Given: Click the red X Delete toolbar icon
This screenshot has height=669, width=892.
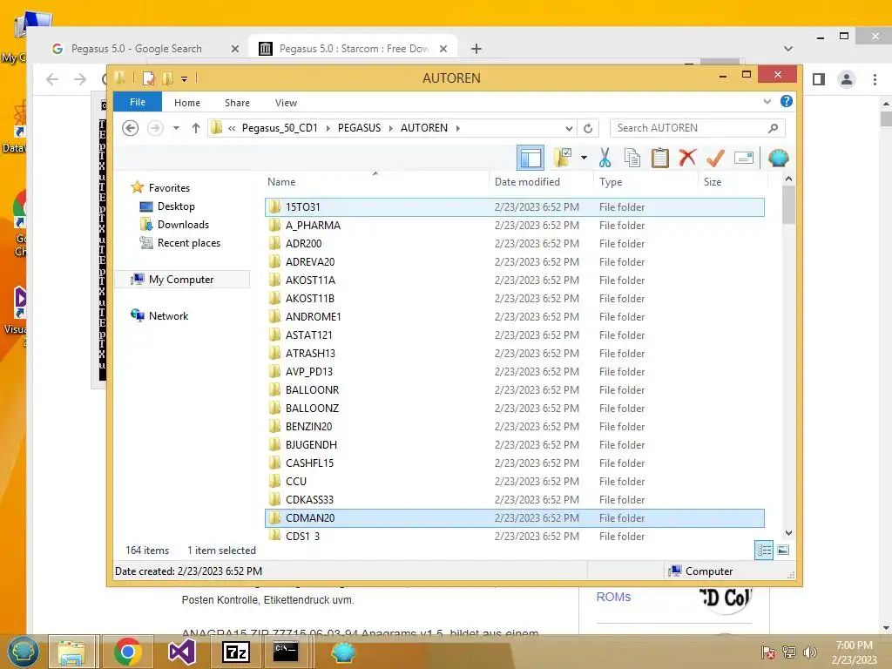Looking at the screenshot, I should 687,157.
